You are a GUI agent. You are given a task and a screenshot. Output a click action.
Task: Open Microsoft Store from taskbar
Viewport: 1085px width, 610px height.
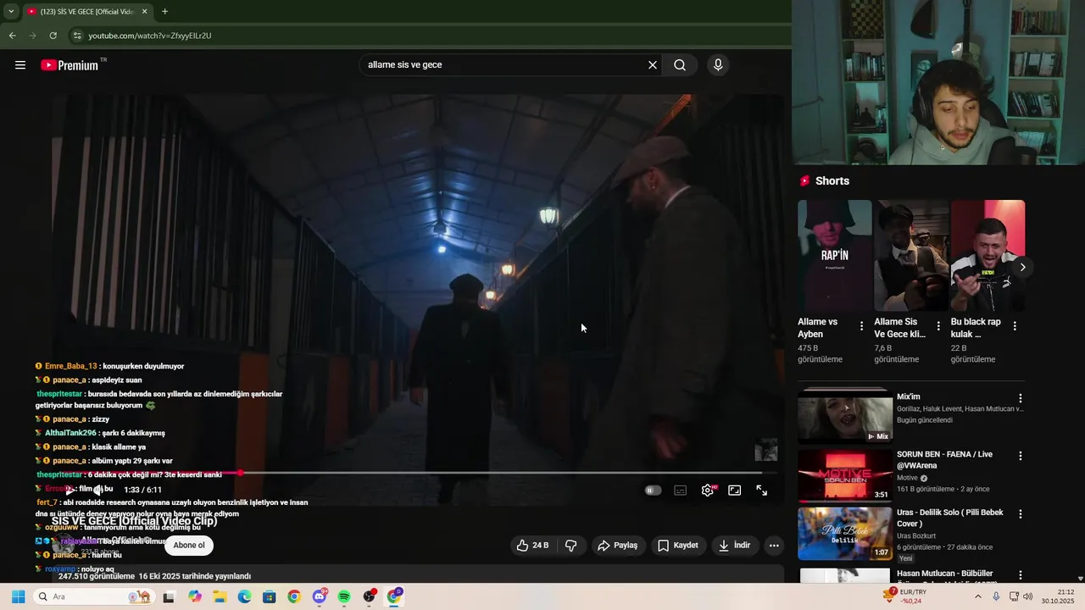(270, 596)
